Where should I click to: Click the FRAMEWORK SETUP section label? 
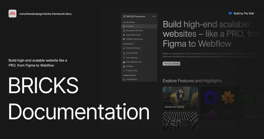point(129,75)
